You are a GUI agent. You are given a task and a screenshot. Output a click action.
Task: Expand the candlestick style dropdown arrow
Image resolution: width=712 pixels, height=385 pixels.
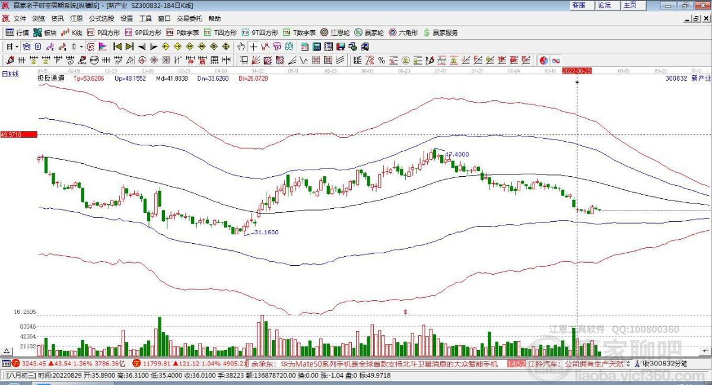pyautogui.click(x=81, y=46)
